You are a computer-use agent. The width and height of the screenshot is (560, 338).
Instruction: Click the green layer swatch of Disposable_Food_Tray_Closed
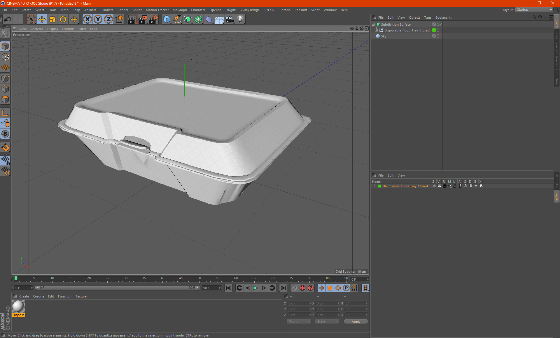point(434,30)
